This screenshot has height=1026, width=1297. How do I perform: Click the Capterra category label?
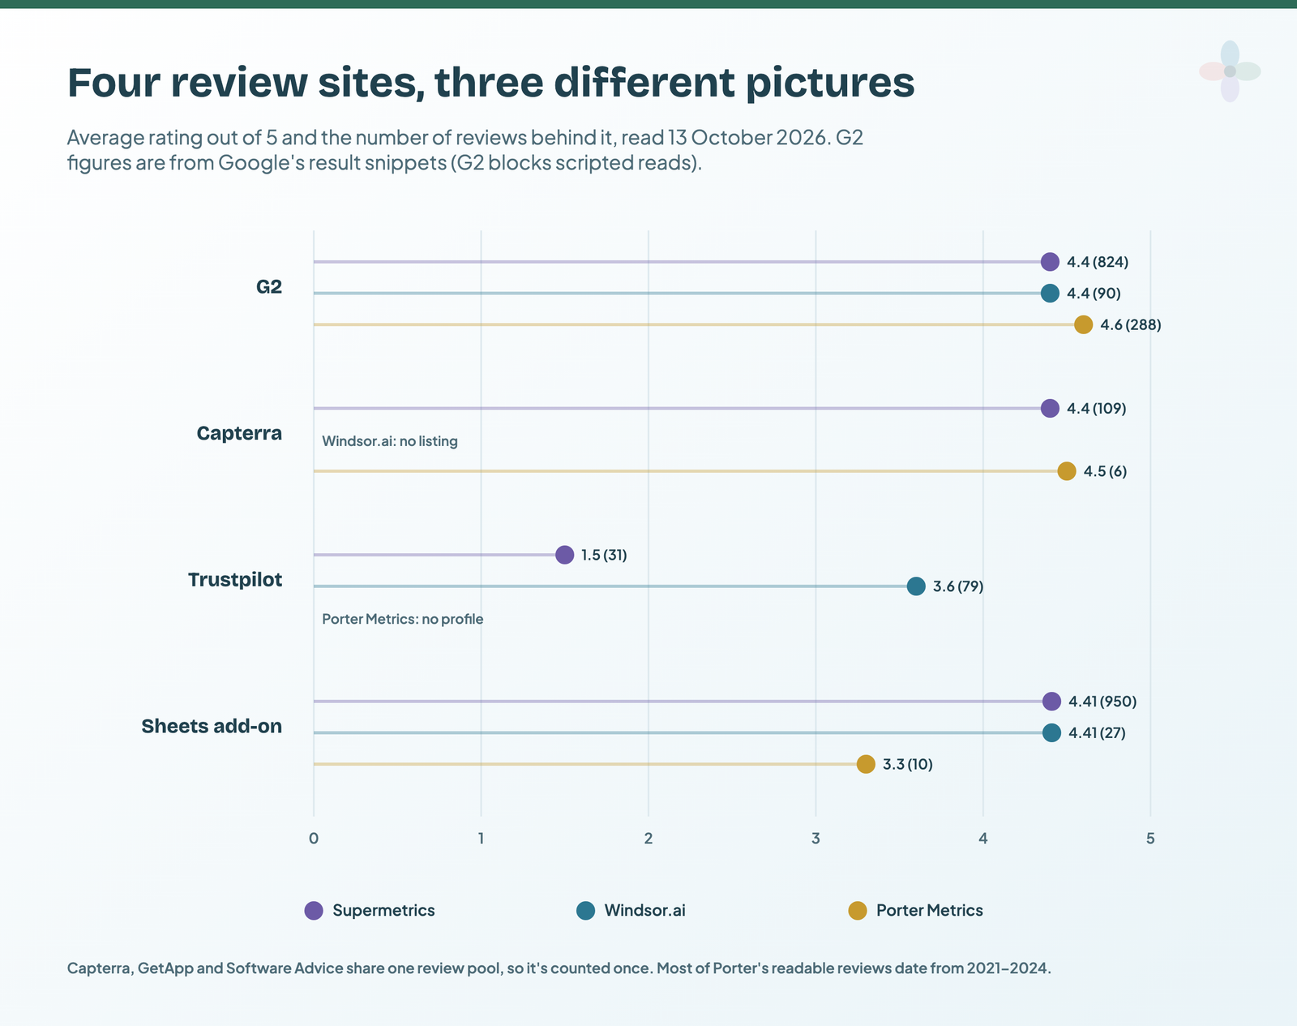239,433
